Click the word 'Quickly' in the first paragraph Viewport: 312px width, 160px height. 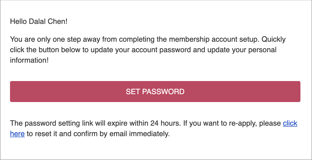[274, 39]
